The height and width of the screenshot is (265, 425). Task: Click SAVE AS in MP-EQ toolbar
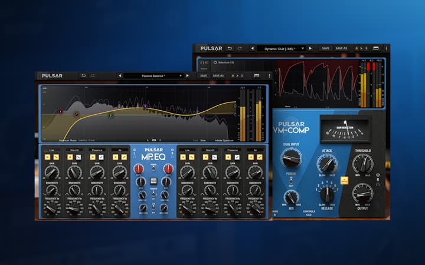pos(218,76)
